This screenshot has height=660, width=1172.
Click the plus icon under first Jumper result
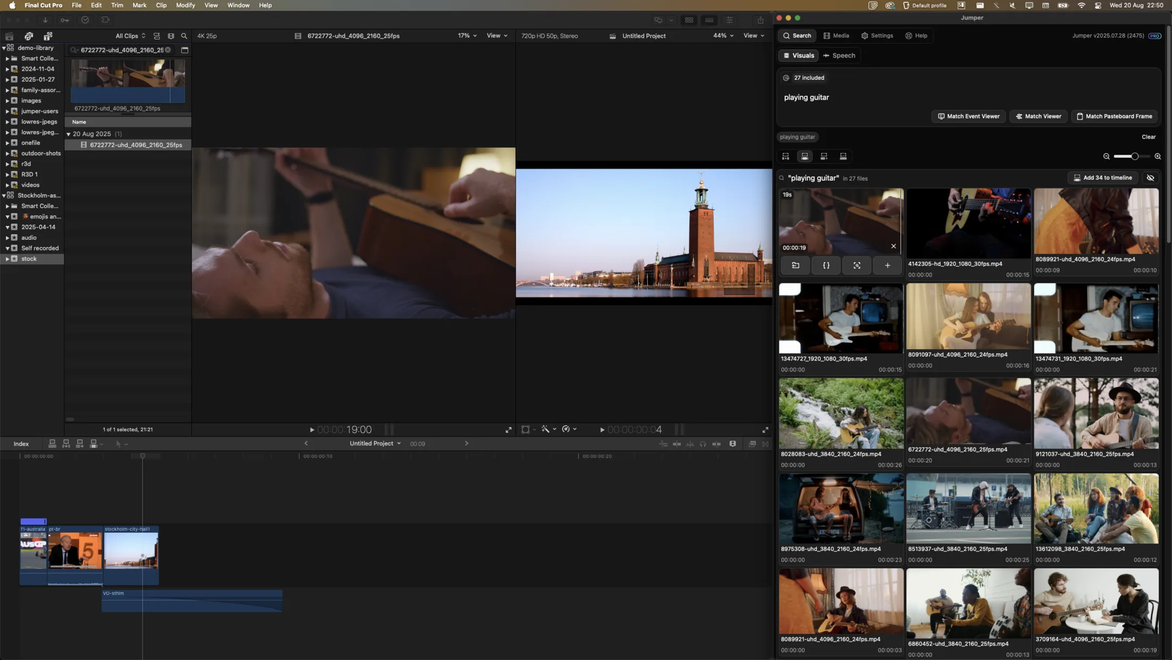point(888,265)
